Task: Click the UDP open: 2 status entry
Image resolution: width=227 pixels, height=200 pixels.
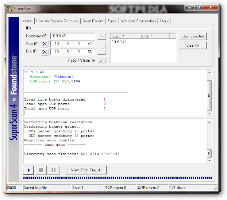Action: (148, 188)
